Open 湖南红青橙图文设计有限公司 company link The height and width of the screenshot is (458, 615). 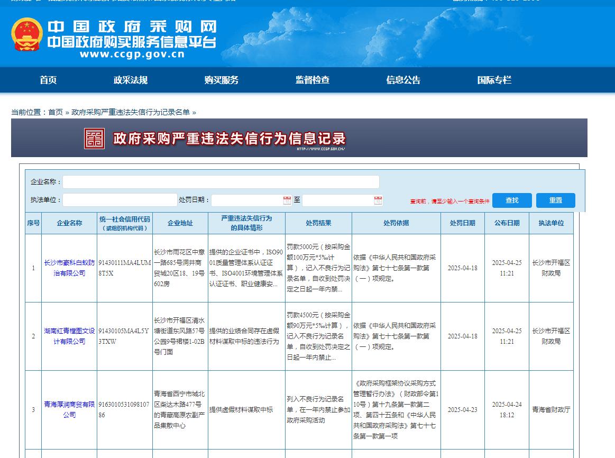[69, 336]
